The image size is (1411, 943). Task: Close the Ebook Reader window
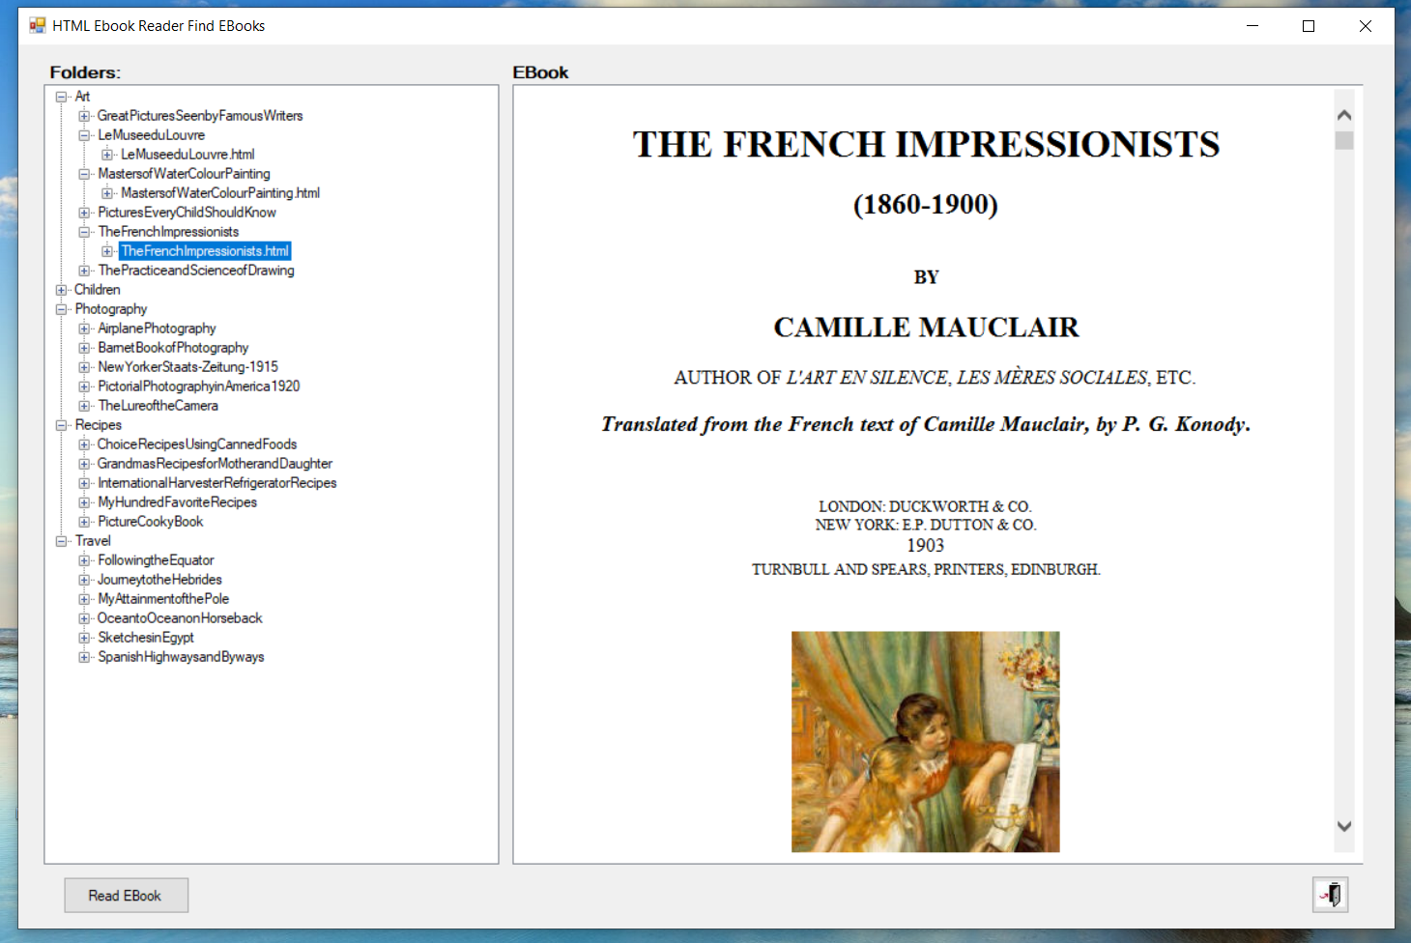coord(1366,26)
